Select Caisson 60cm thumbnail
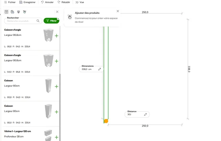 pyautogui.click(x=48, y=86)
